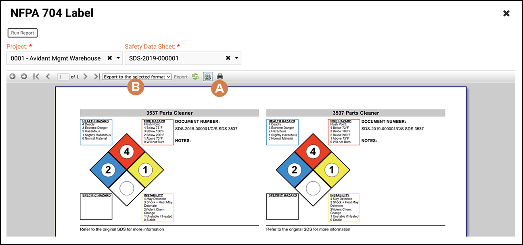Click yellow instability diamond on right label

pyautogui.click(x=332, y=170)
